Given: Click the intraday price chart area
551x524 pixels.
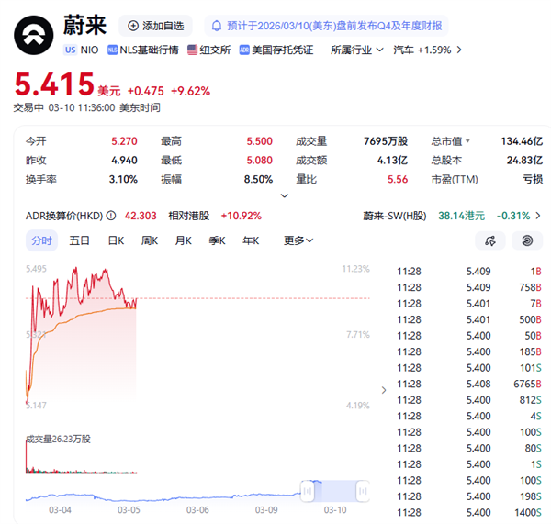Looking at the screenshot, I should (197, 337).
